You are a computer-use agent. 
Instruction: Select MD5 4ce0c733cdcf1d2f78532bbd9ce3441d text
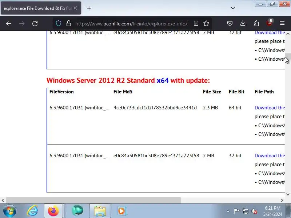(155, 108)
